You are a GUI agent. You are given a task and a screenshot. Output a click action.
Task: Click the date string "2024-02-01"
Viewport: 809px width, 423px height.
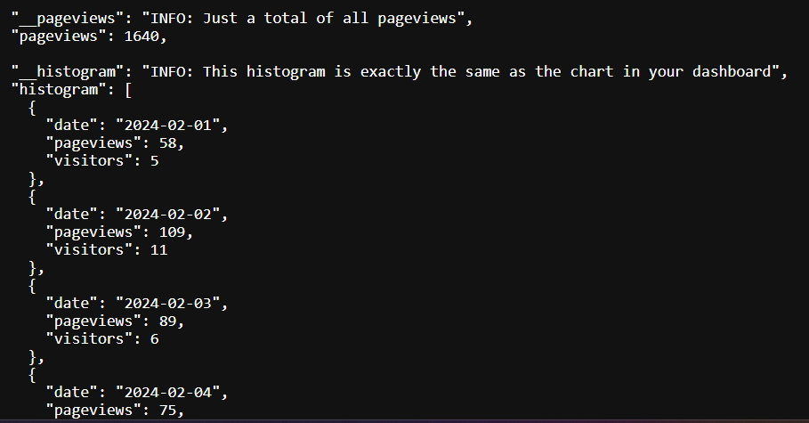click(x=167, y=126)
